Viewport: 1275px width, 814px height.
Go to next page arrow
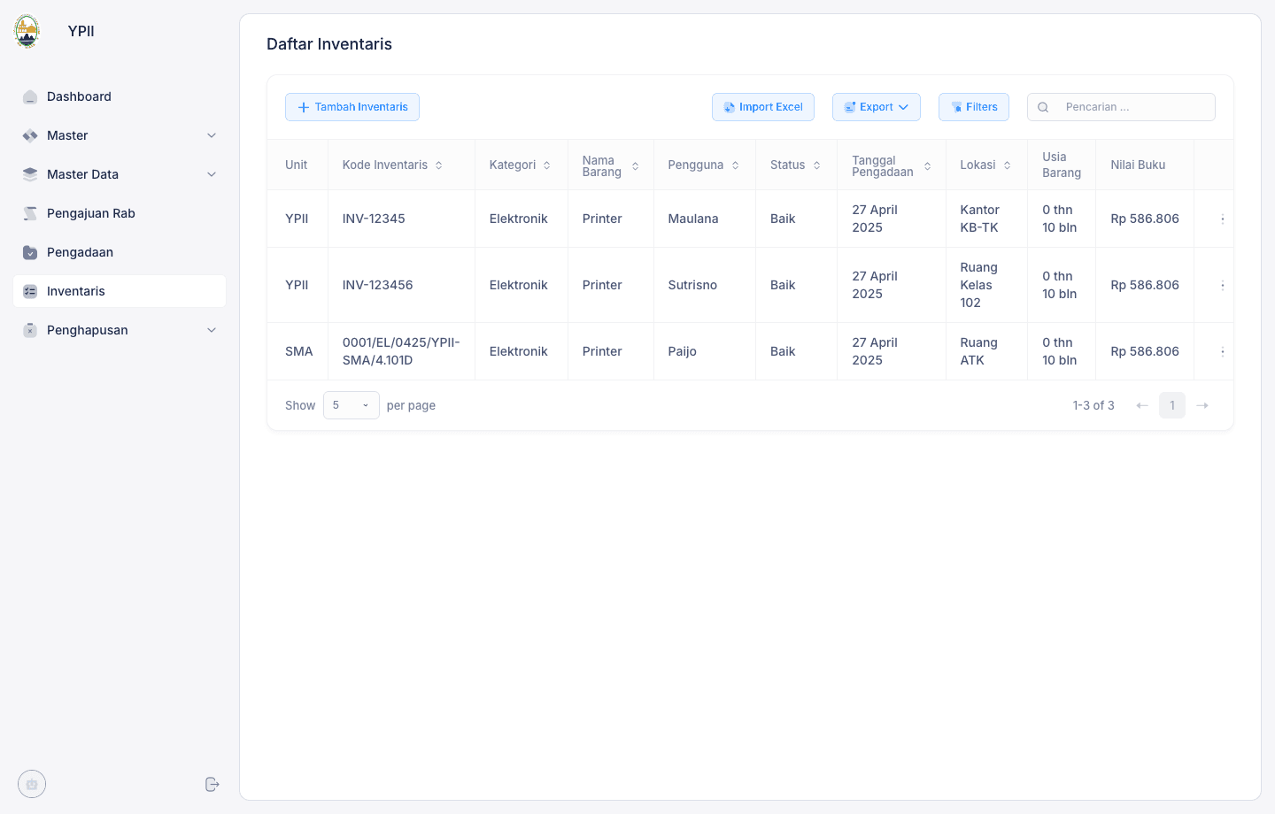click(x=1202, y=405)
